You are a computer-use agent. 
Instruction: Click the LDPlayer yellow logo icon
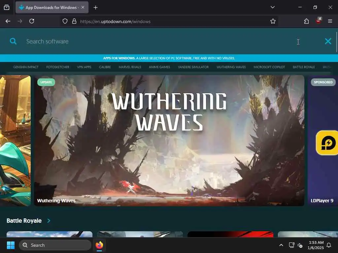tap(328, 143)
